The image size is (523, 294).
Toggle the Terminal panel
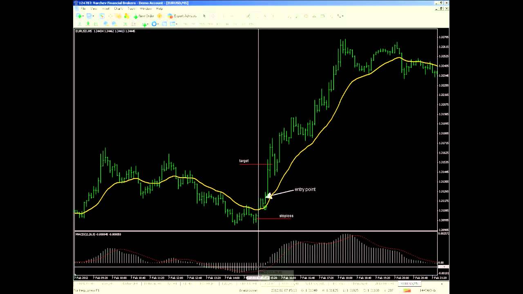coord(126,16)
